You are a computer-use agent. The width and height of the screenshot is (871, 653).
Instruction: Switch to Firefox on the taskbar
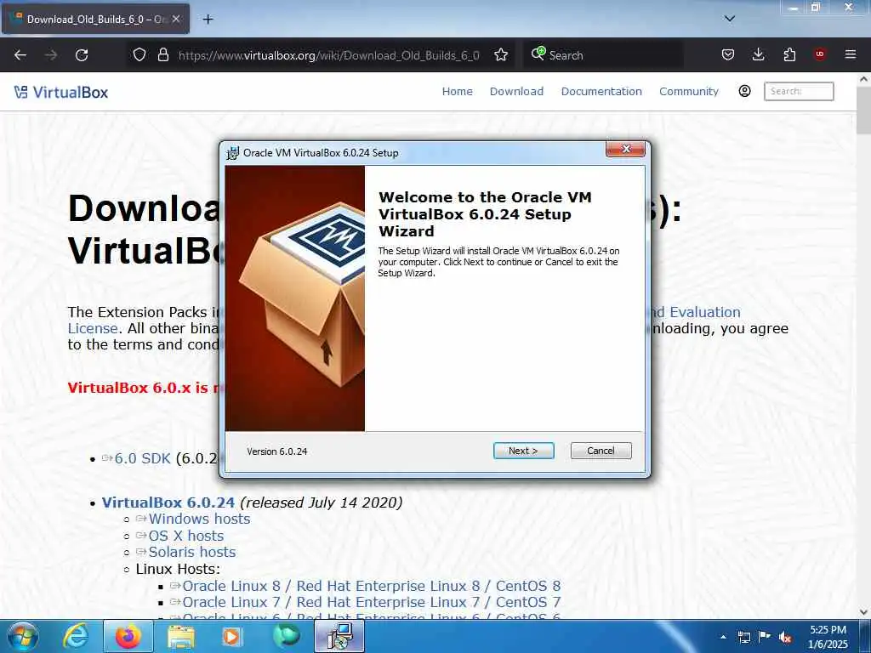128,637
